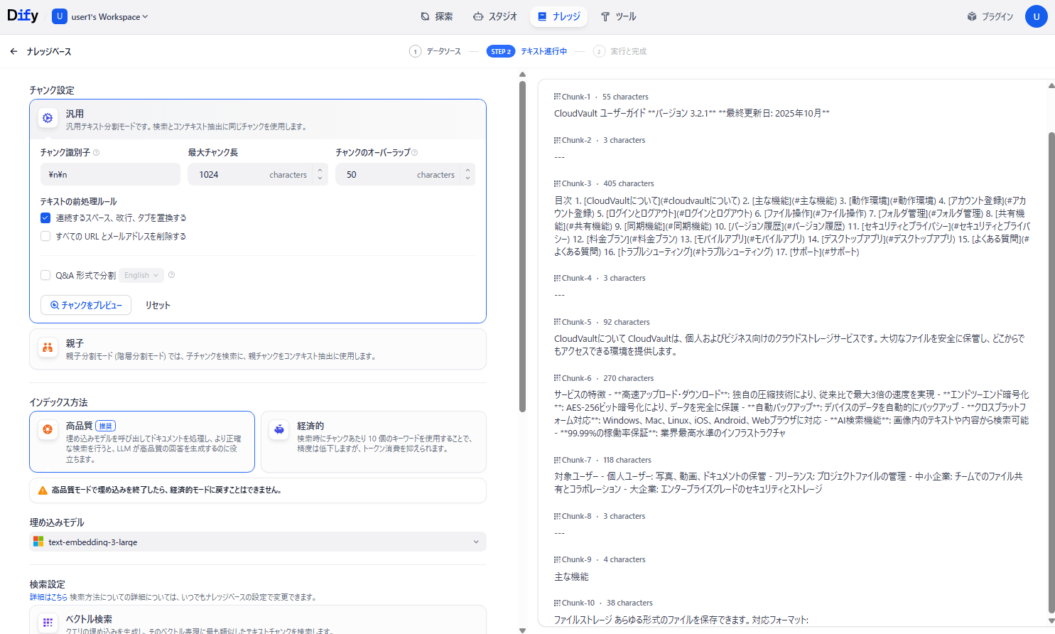This screenshot has width=1055, height=634.
Task: Select the 親子 chunk mode card
Action: (257, 349)
